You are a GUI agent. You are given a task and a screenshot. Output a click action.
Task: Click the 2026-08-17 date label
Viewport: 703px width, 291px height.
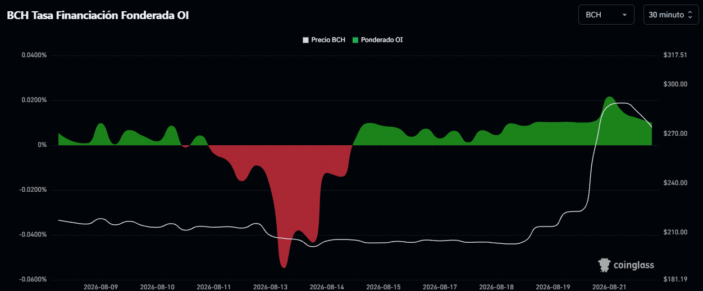pyautogui.click(x=440, y=287)
